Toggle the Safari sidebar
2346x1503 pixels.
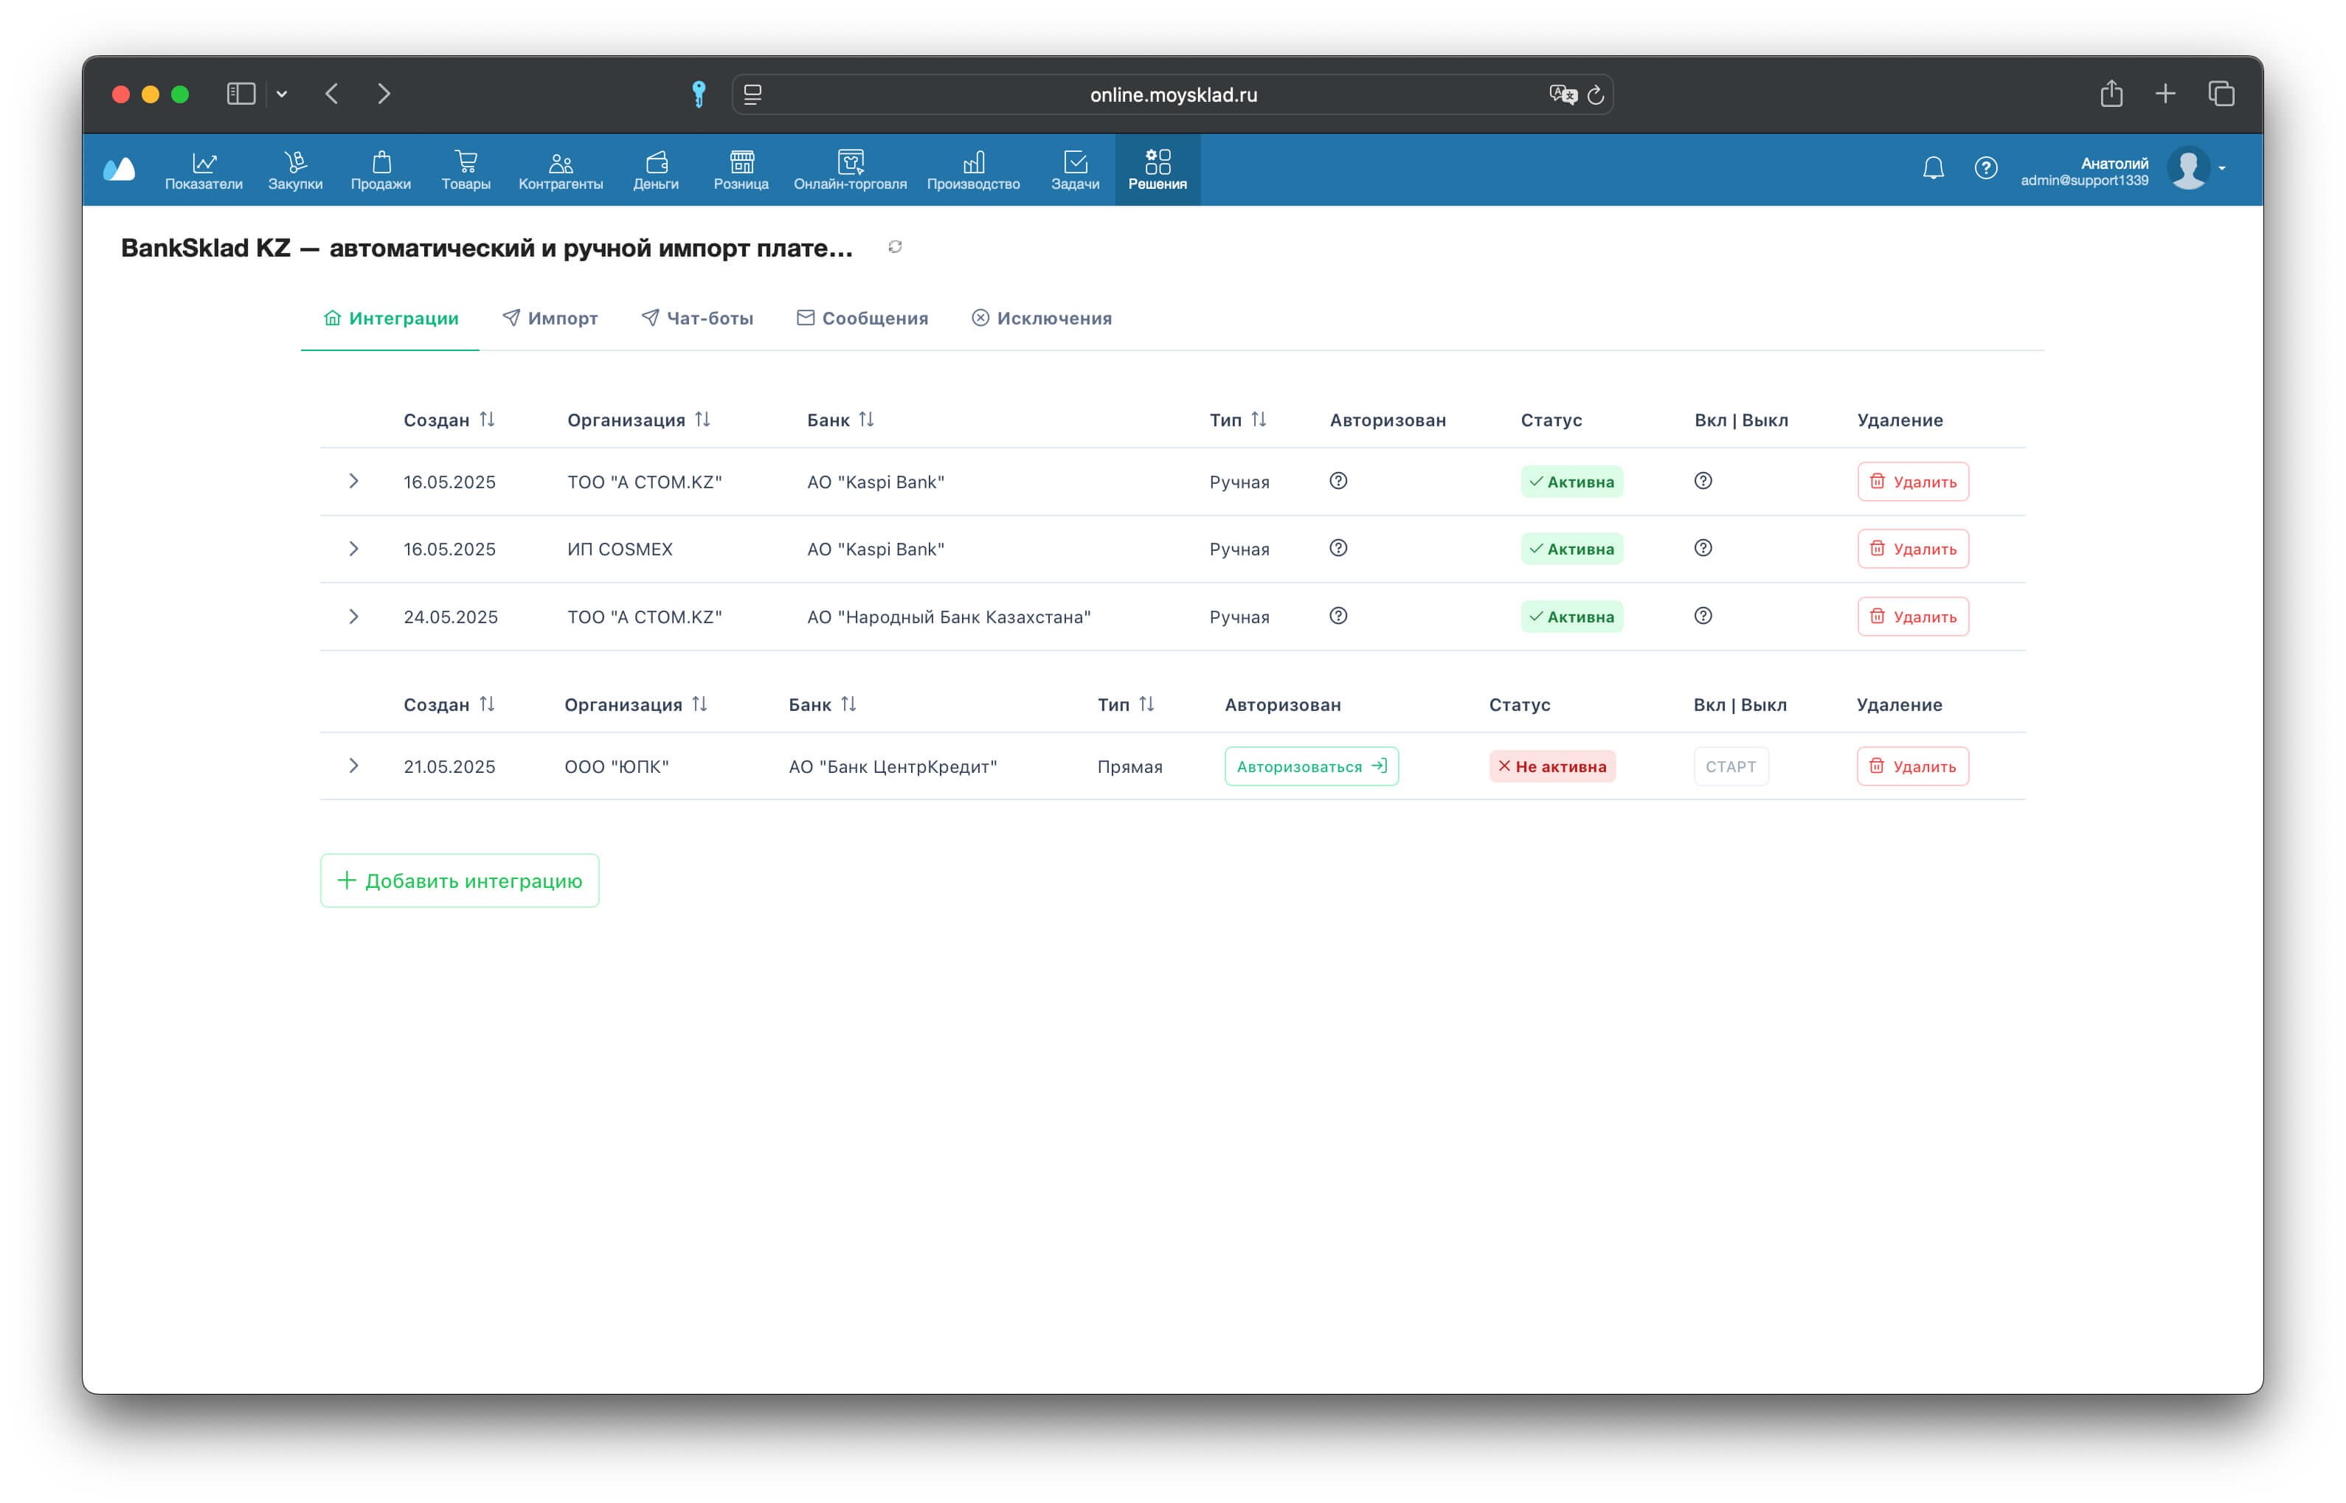241,94
